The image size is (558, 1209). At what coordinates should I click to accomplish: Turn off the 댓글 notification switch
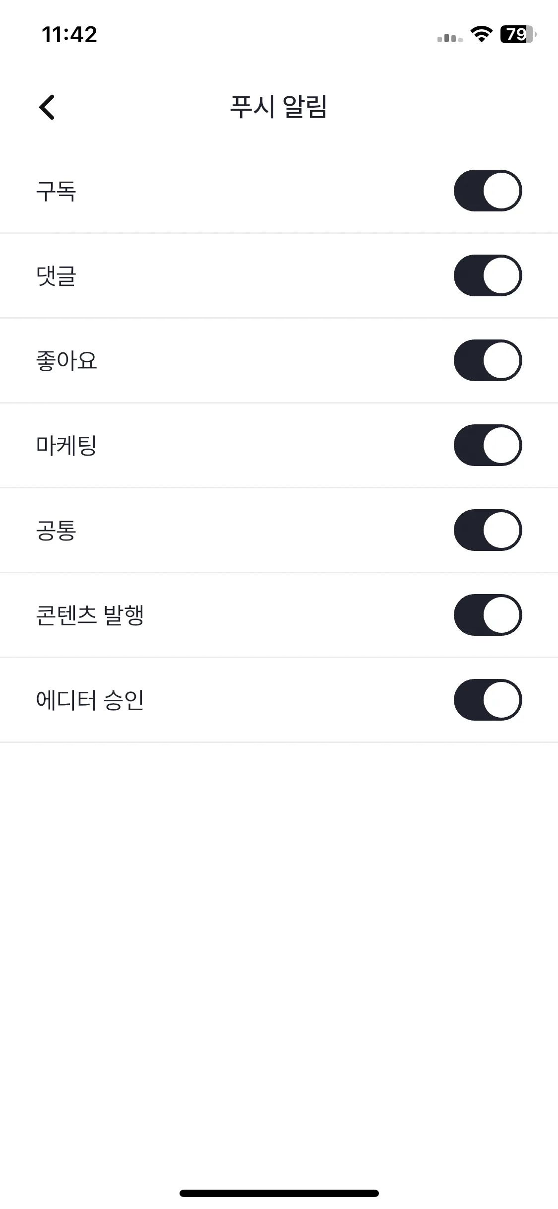point(488,275)
